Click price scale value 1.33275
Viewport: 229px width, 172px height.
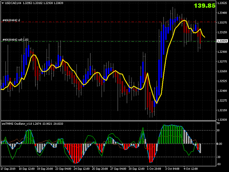pyautogui.click(x=222, y=22)
